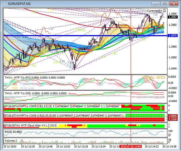Click the THVMFTrix V2425.0.9(15,20,30,60) indicator label
The height and width of the screenshot is (151, 181).
point(64,115)
